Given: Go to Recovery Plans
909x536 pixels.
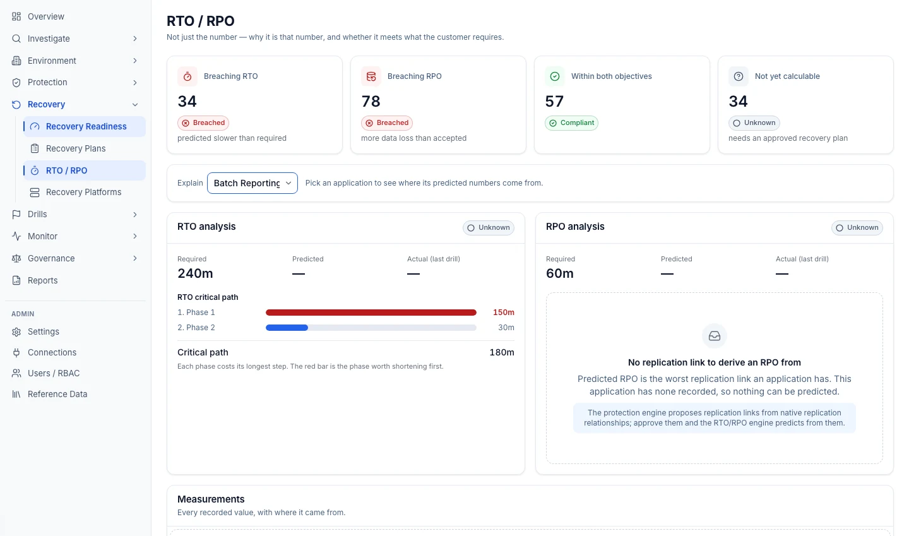Looking at the screenshot, I should click(x=85, y=148).
